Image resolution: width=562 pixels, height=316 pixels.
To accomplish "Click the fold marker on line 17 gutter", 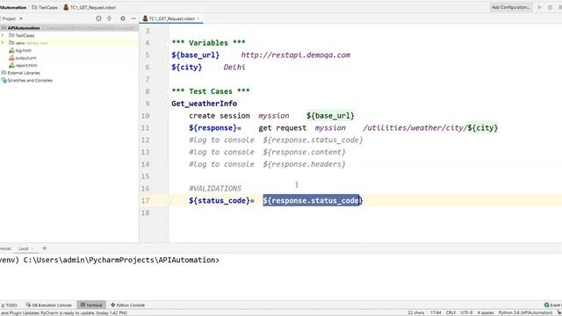I will coord(168,201).
